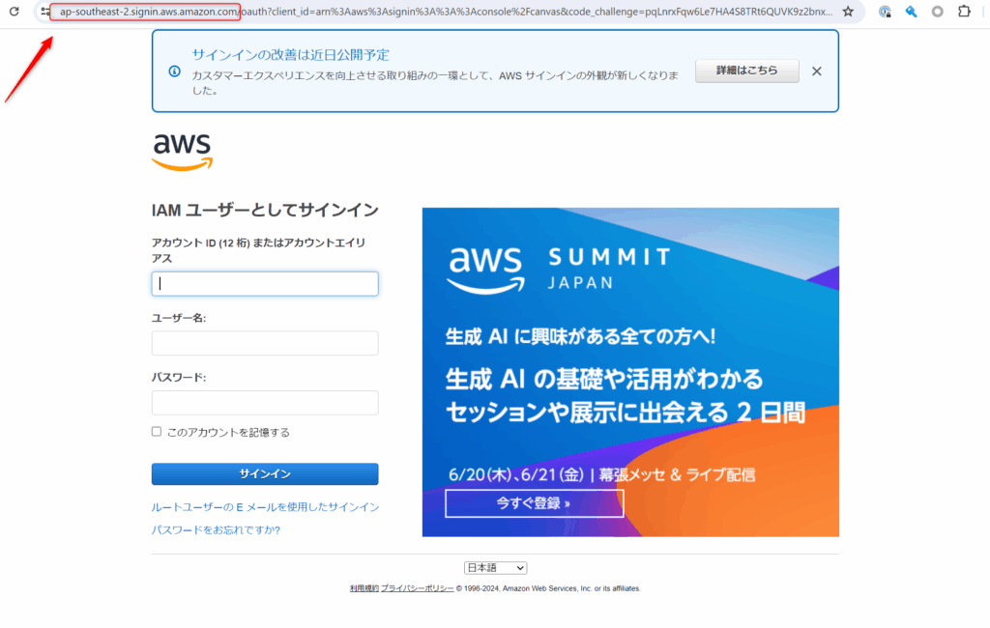This screenshot has height=628, width=990.
Task: Click the 詳細はこちら button
Action: coord(746,71)
